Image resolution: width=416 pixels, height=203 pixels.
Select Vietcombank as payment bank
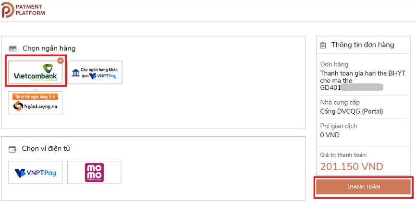[36, 72]
